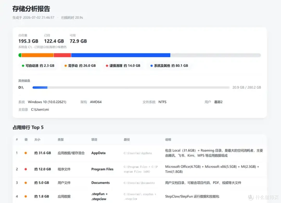Select the AMD64 architecture value

96,102
